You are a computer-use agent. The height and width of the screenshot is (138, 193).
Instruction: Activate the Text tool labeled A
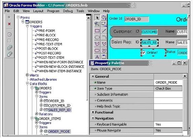click(x=97, y=57)
